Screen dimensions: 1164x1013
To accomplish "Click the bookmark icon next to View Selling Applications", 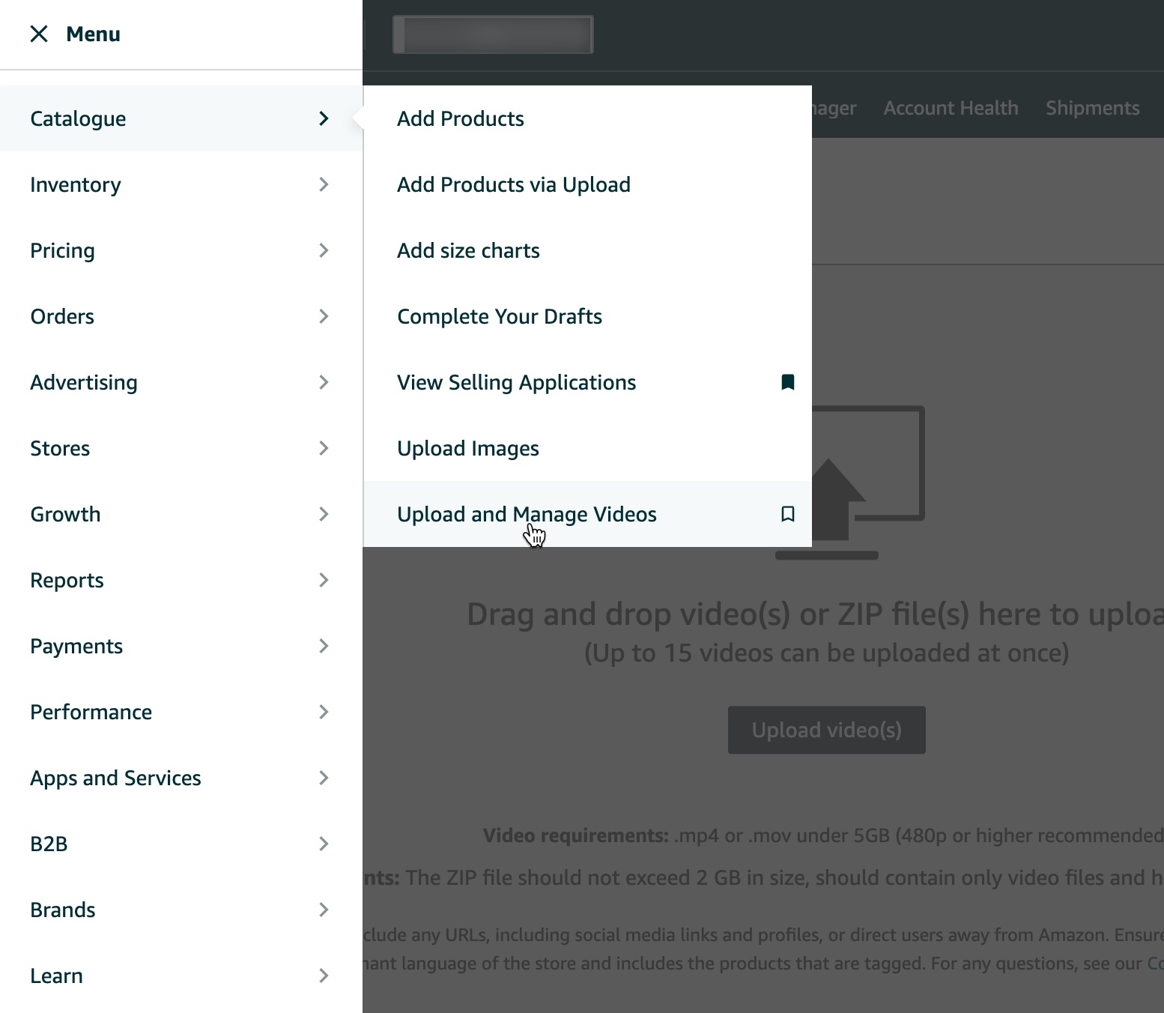I will coord(788,382).
